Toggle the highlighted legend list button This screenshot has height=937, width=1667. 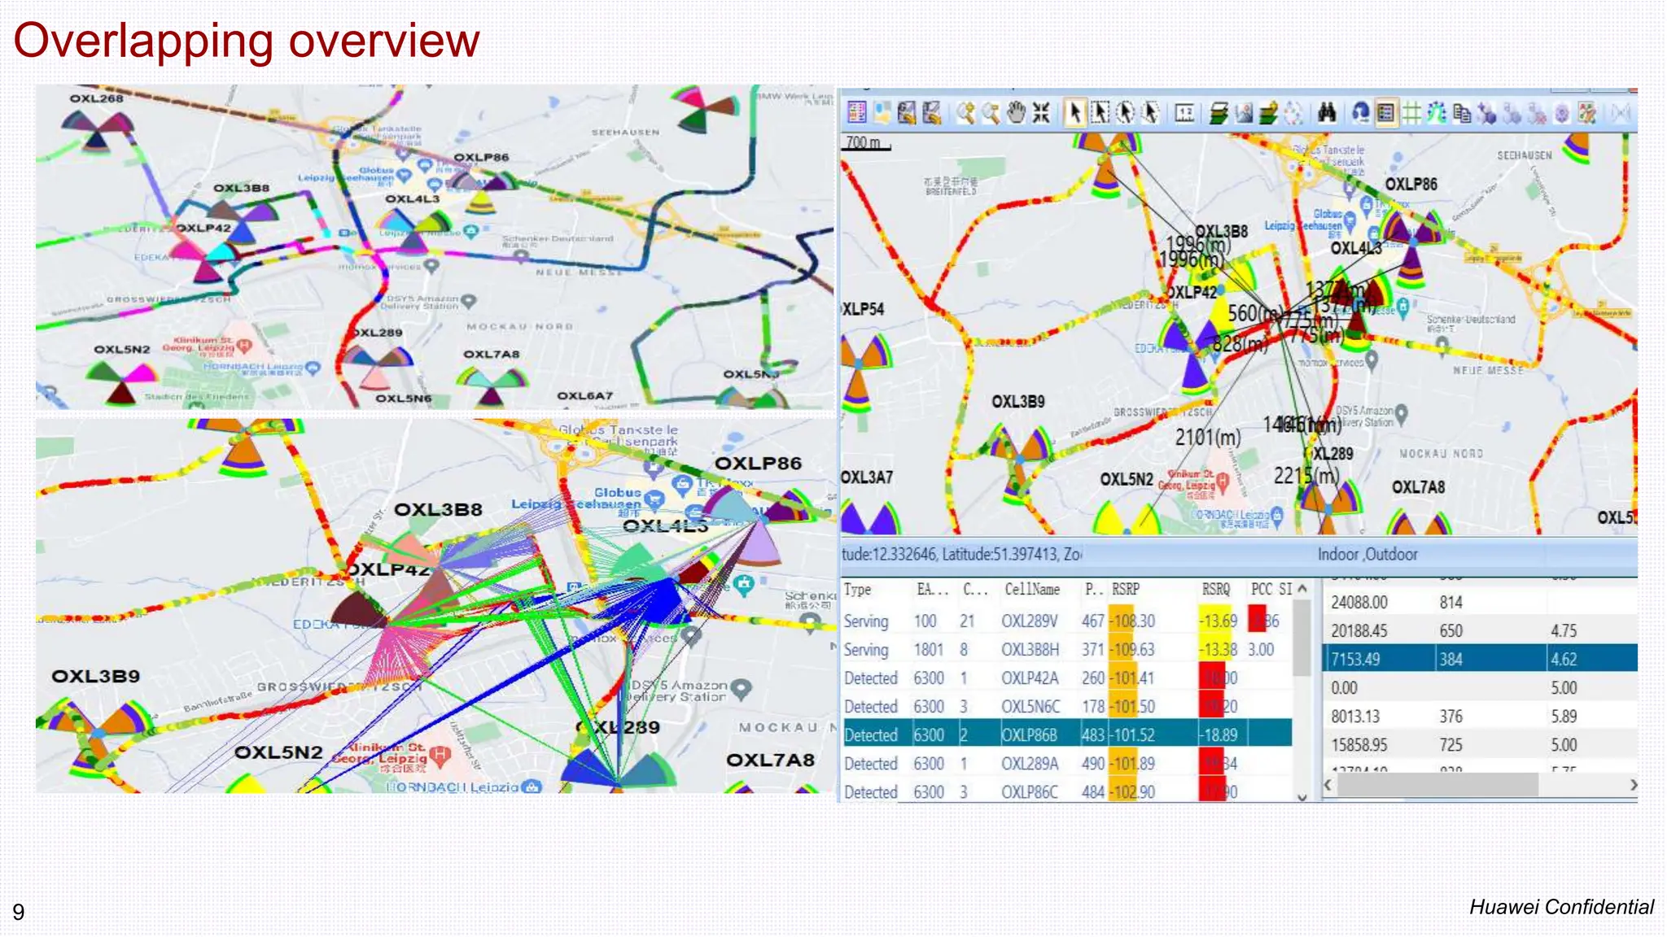click(x=1385, y=113)
